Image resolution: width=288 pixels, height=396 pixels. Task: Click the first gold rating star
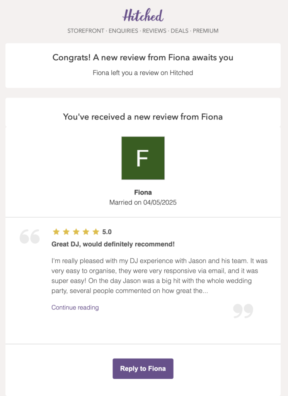(x=56, y=232)
